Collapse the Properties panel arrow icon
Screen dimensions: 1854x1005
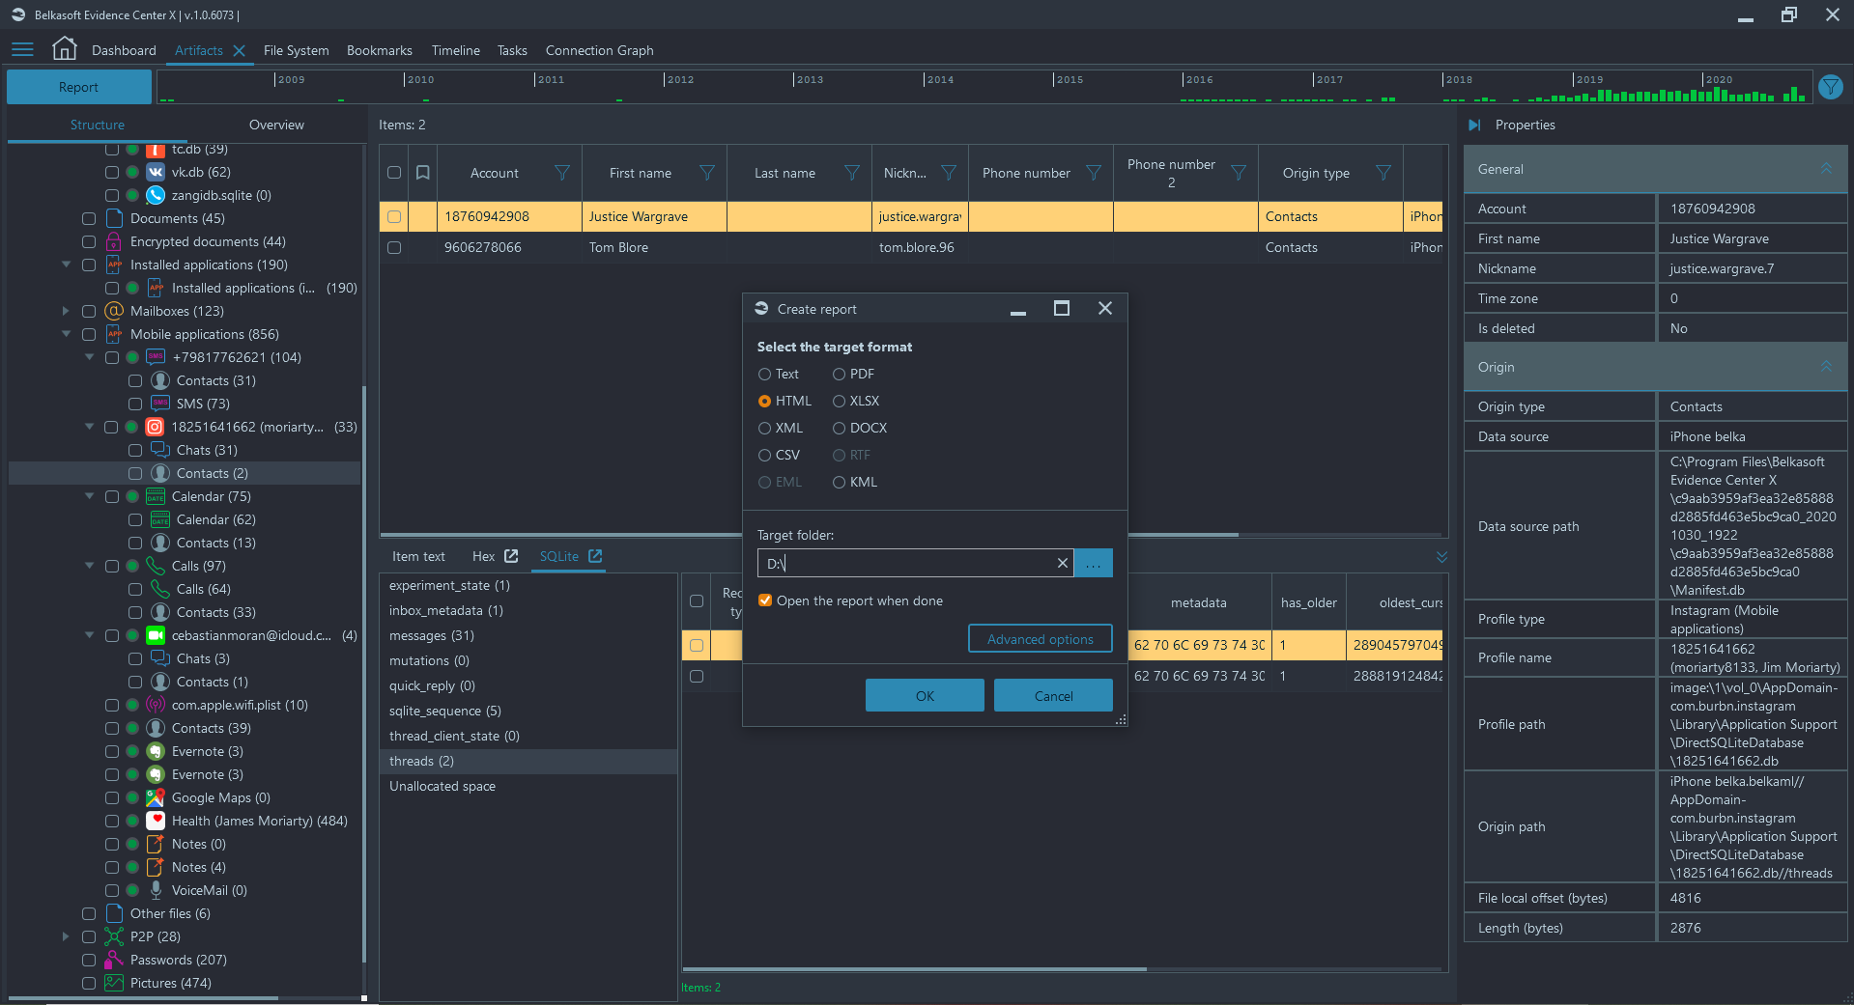coord(1474,125)
